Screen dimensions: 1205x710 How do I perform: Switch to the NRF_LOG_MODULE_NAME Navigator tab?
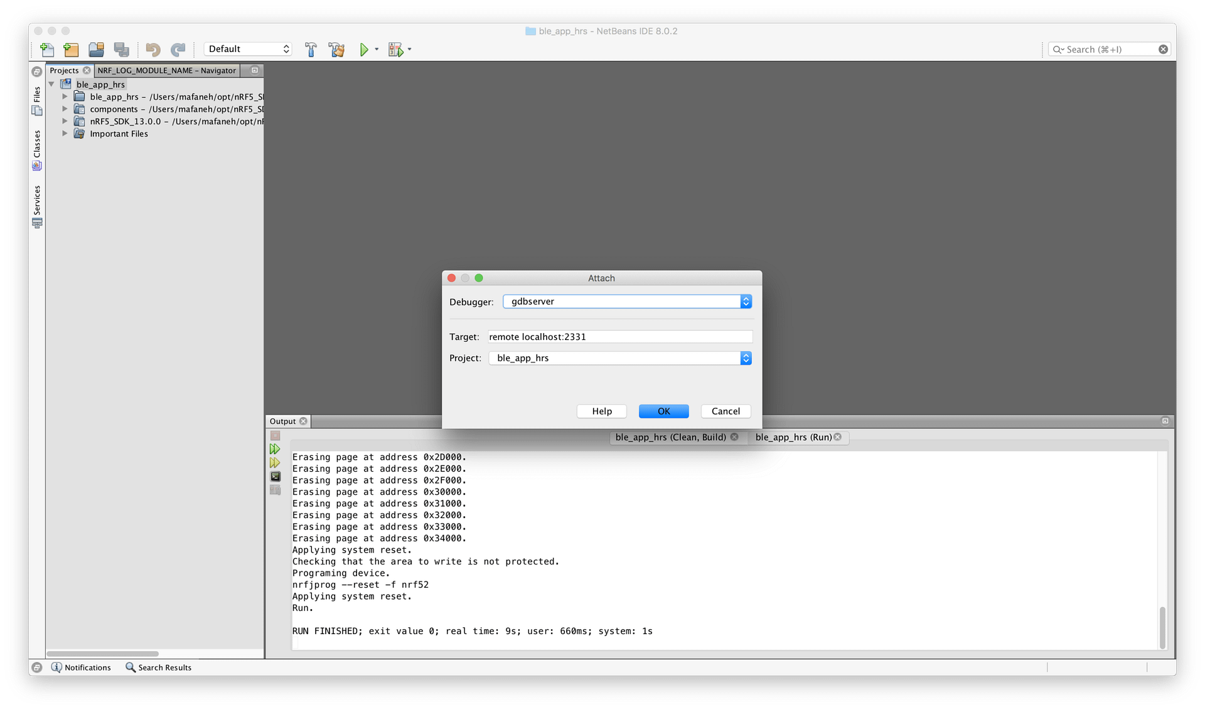166,70
